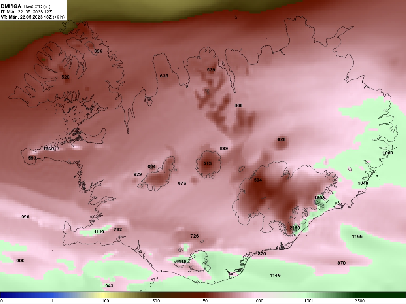
Task: Click the 593 height value
Action: [x=32, y=158]
